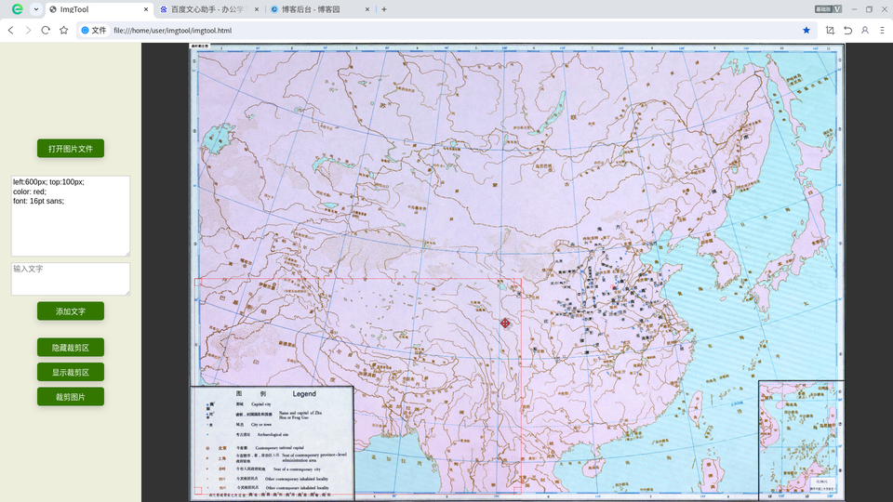Click the screenshot crop icon in toolbar
The image size is (893, 502).
(x=830, y=30)
